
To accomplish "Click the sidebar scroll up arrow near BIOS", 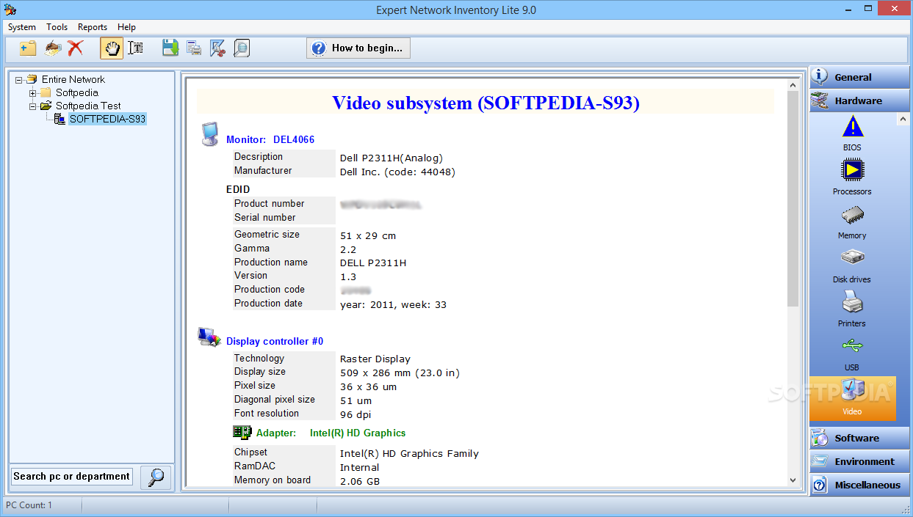I will [x=903, y=119].
